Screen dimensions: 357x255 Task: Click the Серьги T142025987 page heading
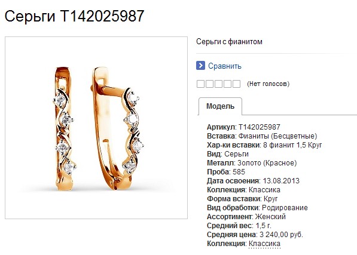(x=75, y=16)
